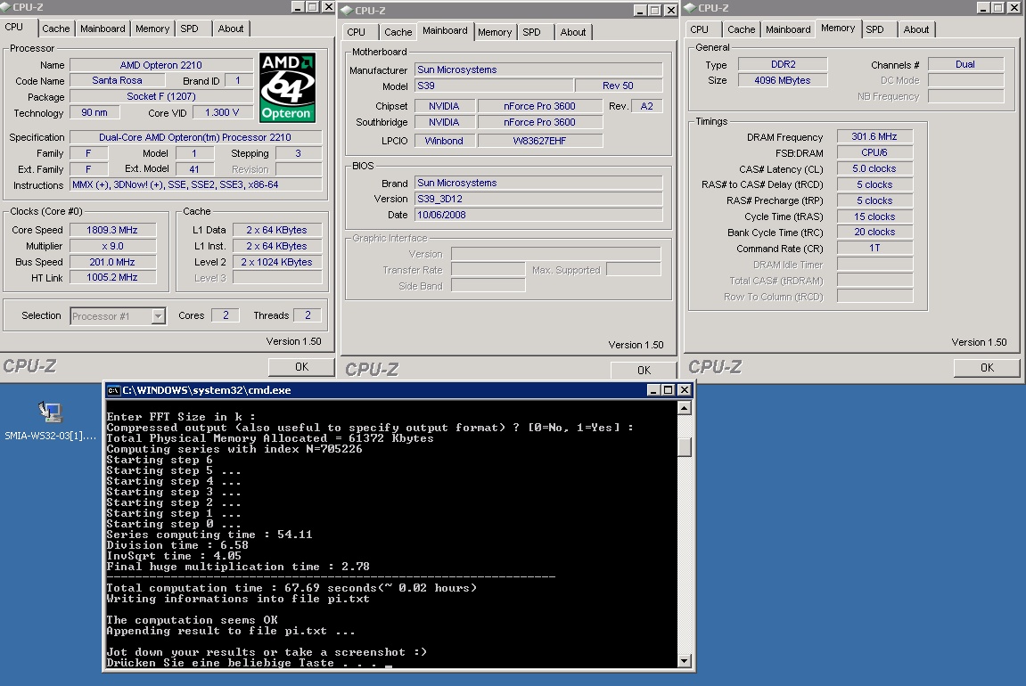Click the Manufacturer field Sun Microsystems
Image resolution: width=1026 pixels, height=686 pixels.
coord(538,69)
